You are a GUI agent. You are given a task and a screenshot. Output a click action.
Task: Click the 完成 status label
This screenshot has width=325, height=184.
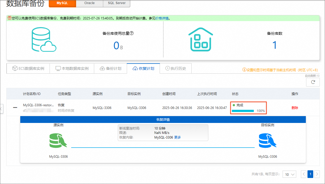240,105
